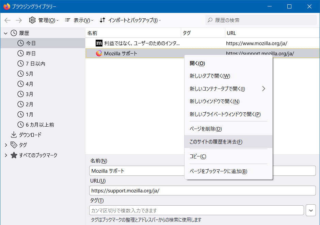Click the タグ(T) input field
The width and height of the screenshot is (320, 225).
coord(196,210)
